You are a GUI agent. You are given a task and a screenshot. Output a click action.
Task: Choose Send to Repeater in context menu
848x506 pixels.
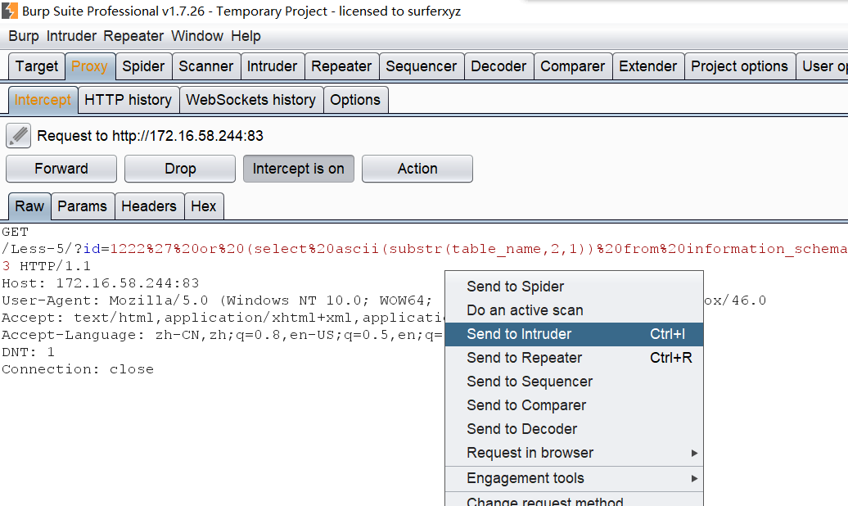(574, 359)
